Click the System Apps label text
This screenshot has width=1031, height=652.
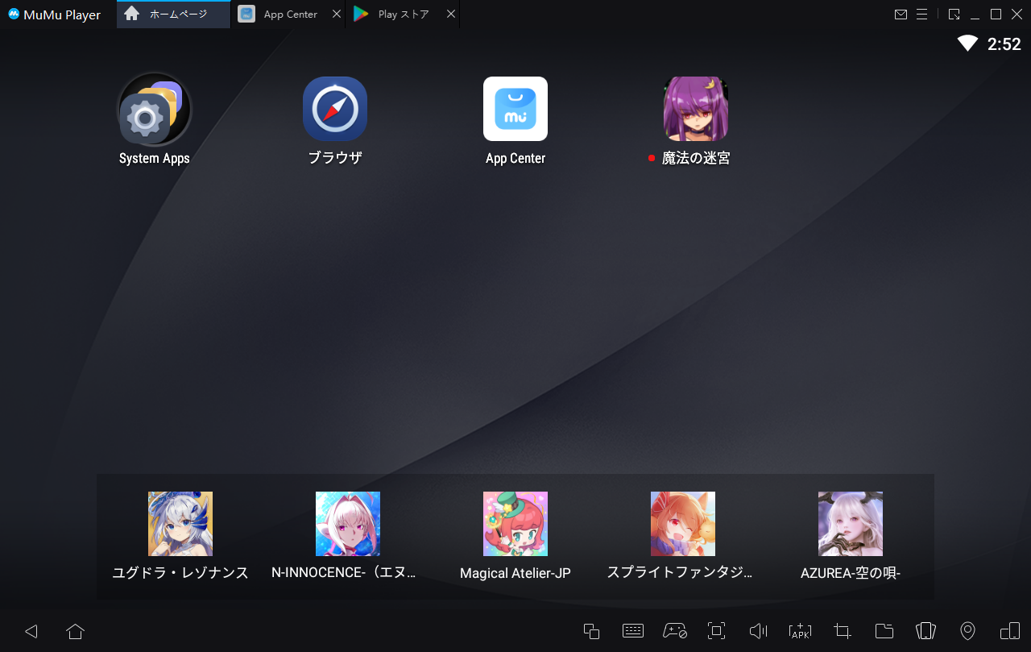(x=155, y=159)
